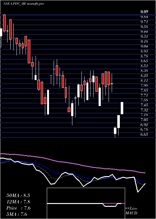Screen dimensions: 156x219
Task: Select the 6.65 price axis label
Action: click(x=144, y=134)
